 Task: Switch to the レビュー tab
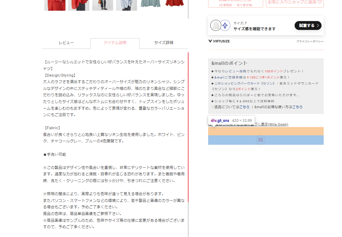tap(66, 43)
